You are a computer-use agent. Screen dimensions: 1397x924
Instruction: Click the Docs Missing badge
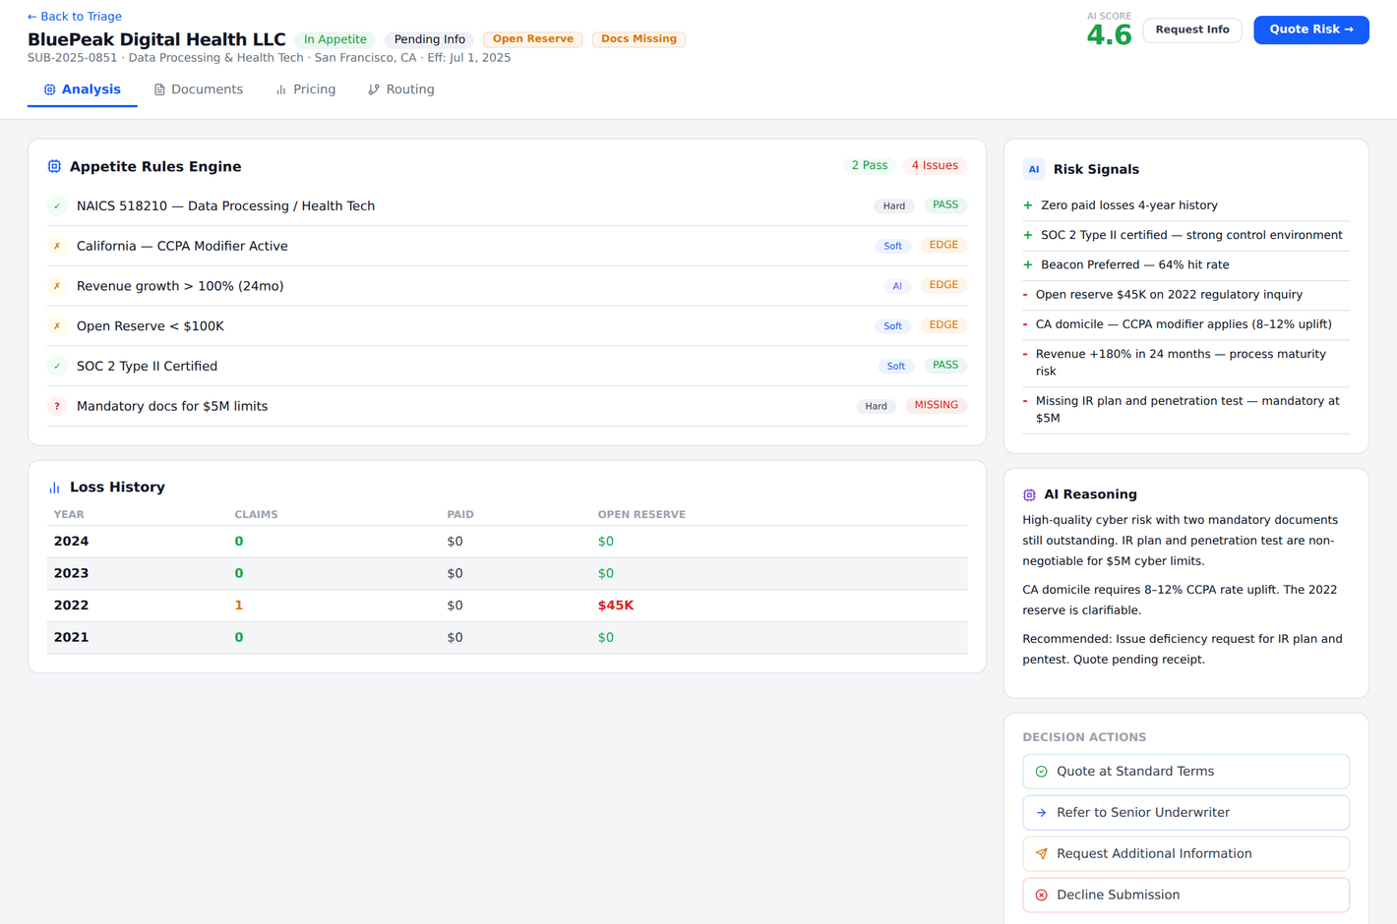tap(638, 39)
